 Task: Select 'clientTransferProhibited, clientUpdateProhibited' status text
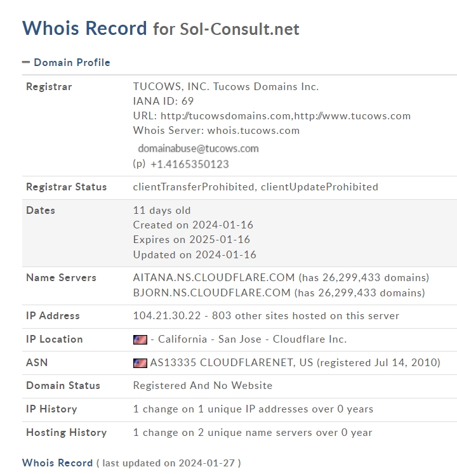pos(256,187)
